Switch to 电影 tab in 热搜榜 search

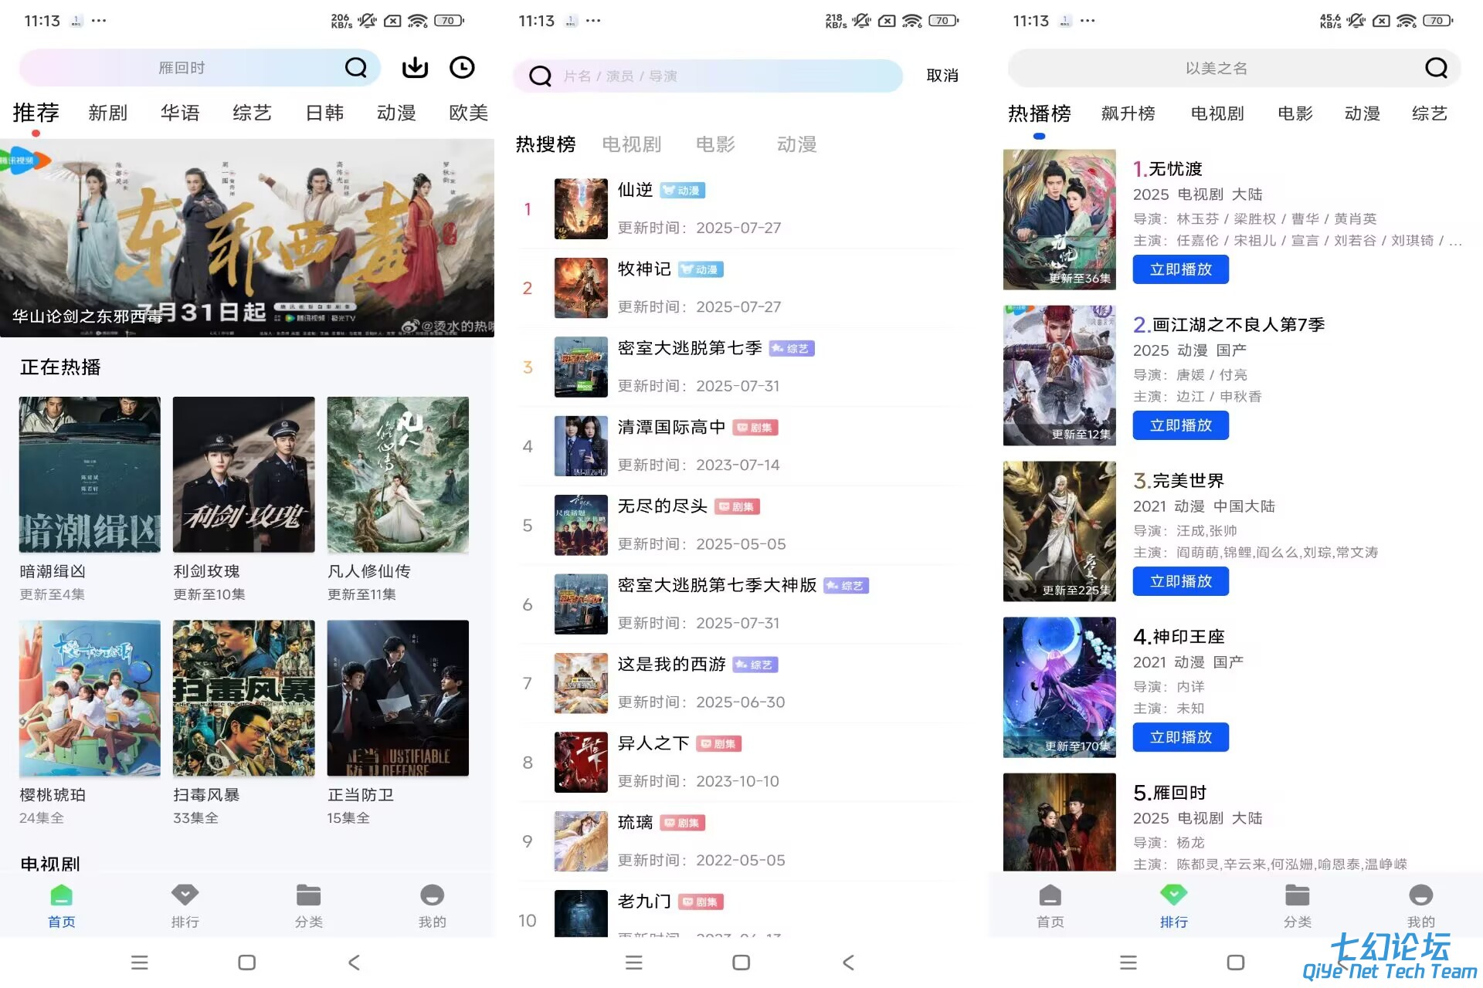tap(714, 144)
